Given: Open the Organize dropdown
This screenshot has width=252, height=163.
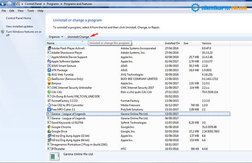Looking at the screenshot, I should pos(56,37).
